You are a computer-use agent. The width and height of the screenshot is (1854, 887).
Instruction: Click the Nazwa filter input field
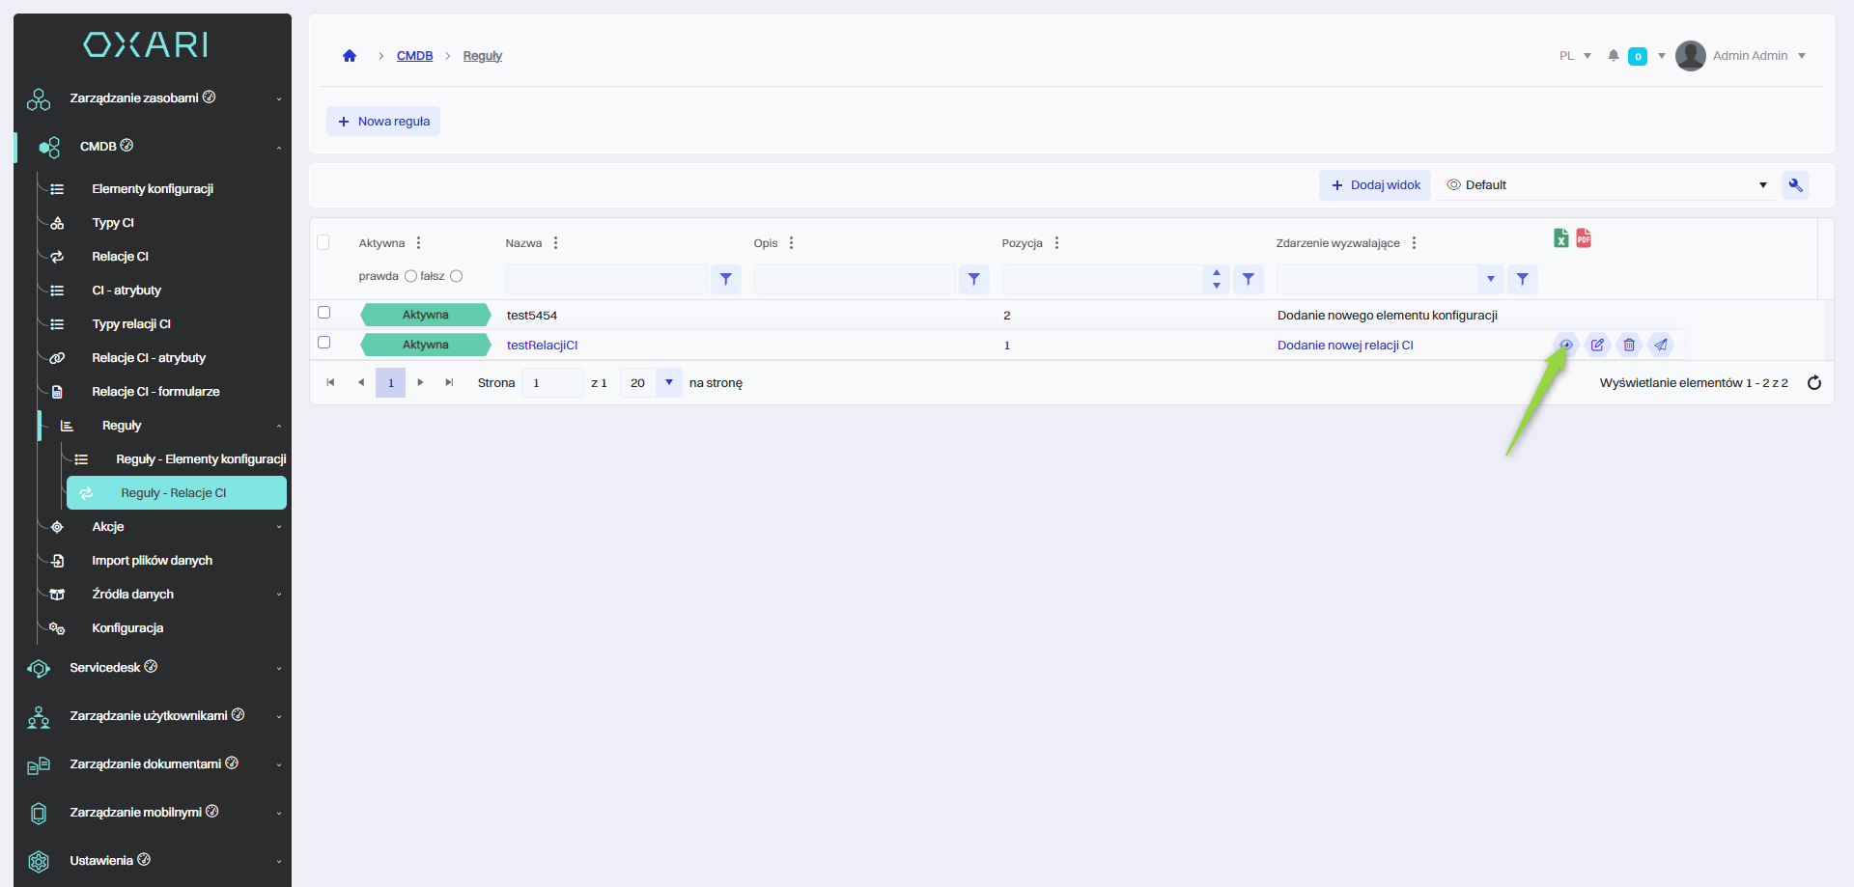point(606,280)
